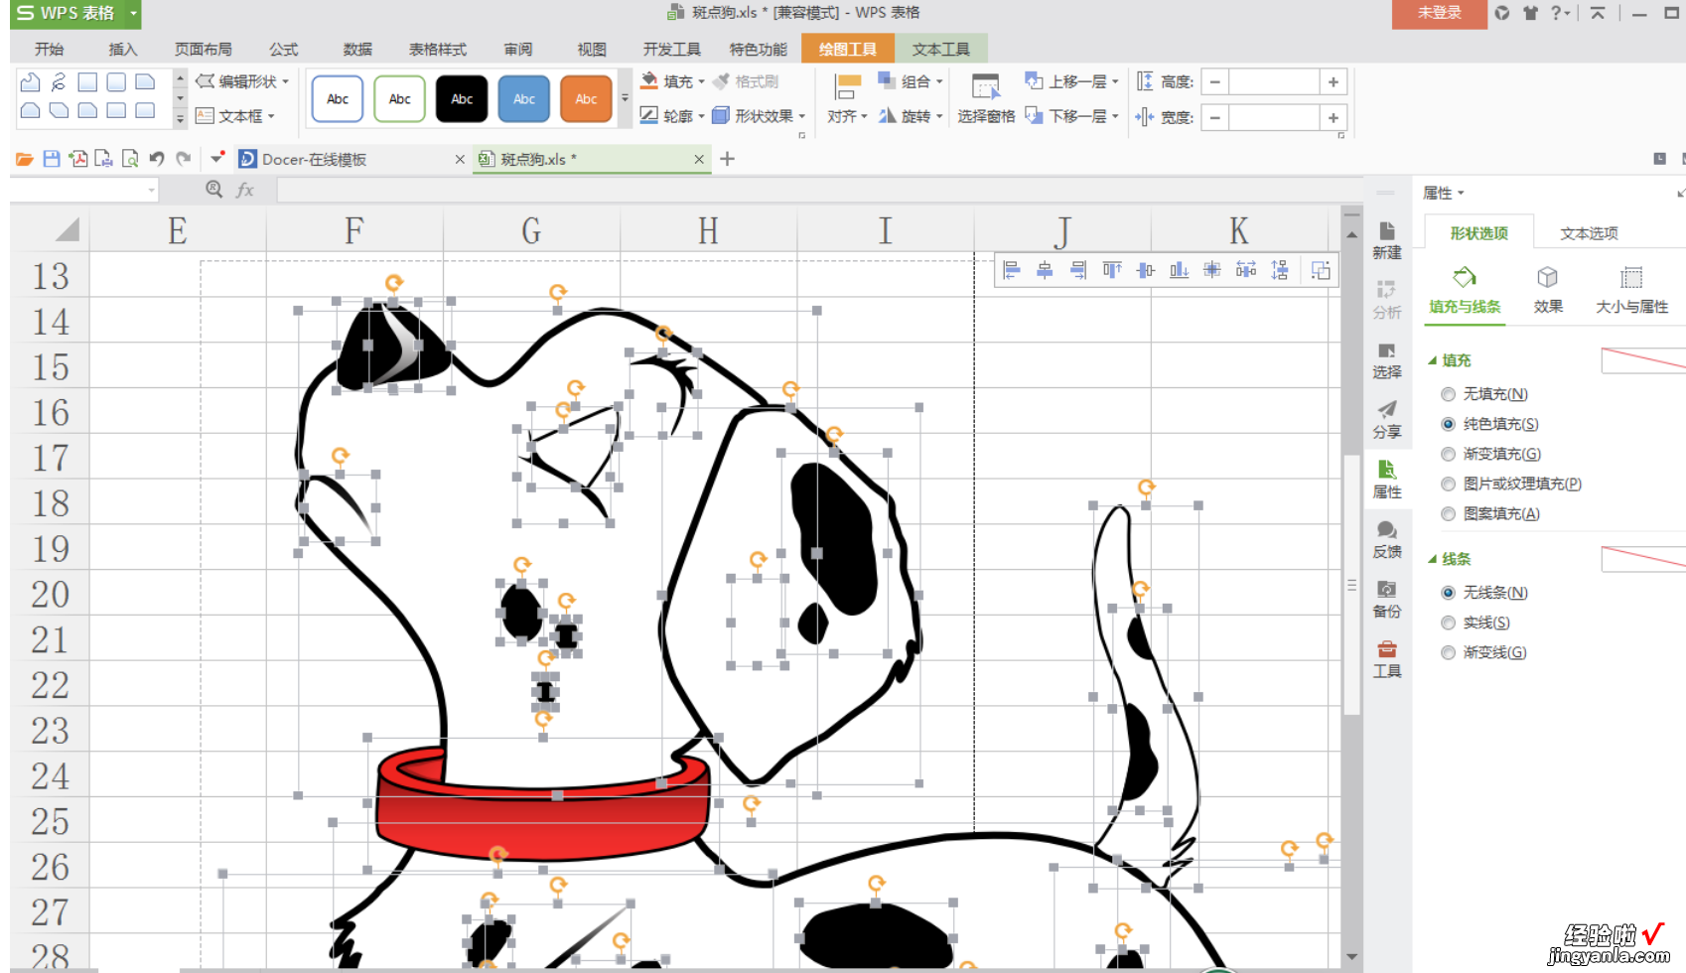Click the Align left floating toolbar icon

point(1012,270)
